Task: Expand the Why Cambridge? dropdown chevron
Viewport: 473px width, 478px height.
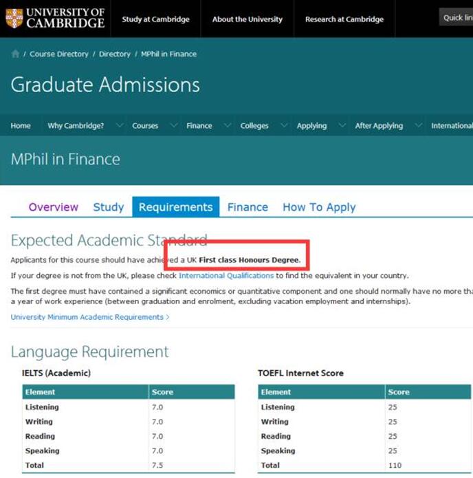Action: [x=120, y=125]
